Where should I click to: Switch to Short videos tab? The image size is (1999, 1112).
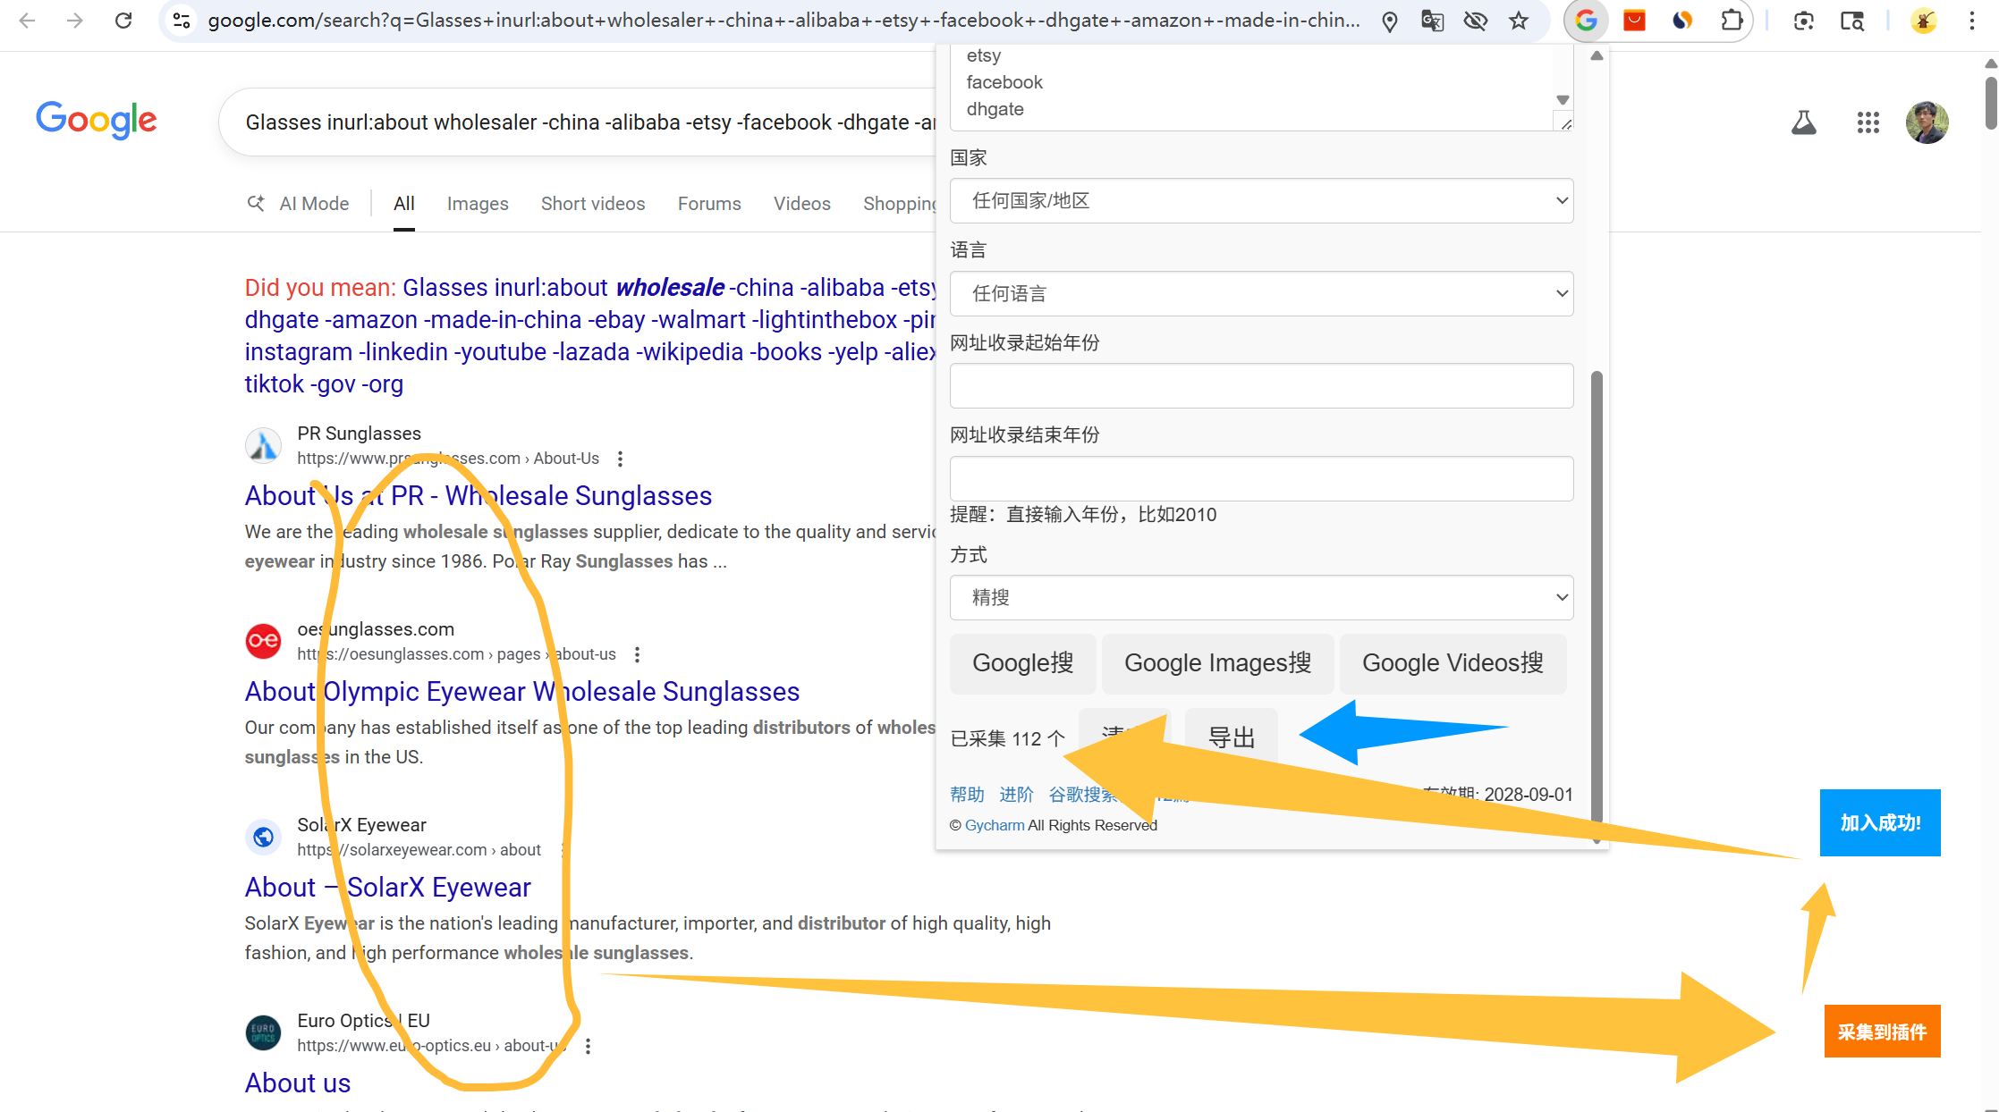pyautogui.click(x=593, y=204)
